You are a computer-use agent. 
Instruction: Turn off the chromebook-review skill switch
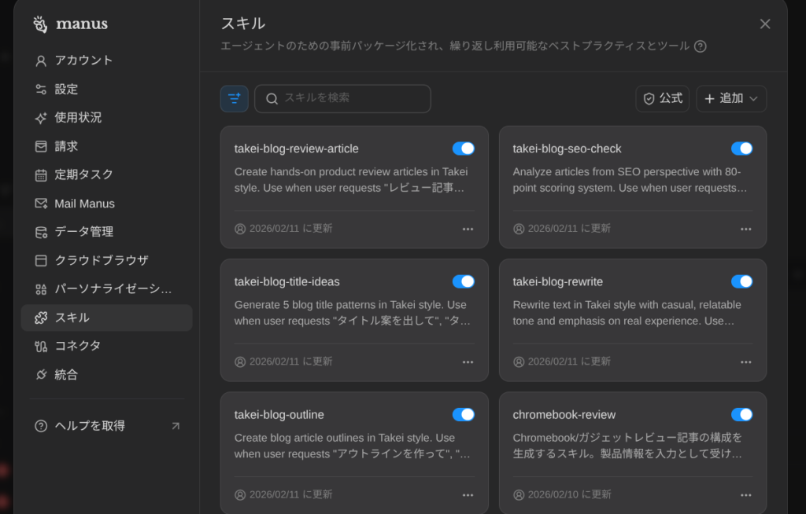click(741, 415)
